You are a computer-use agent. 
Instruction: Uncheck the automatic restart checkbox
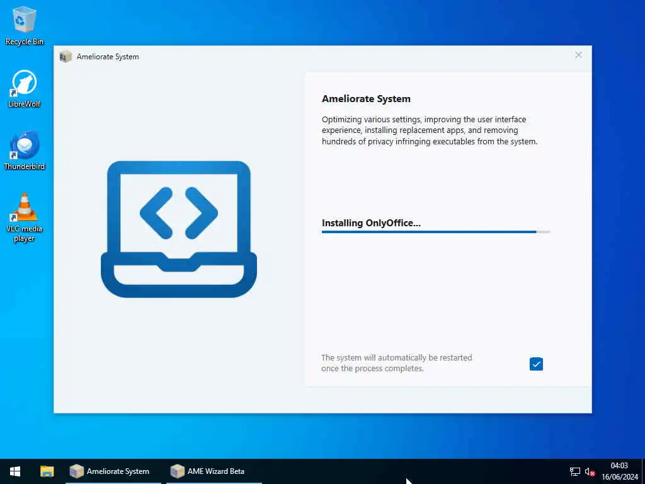click(536, 364)
